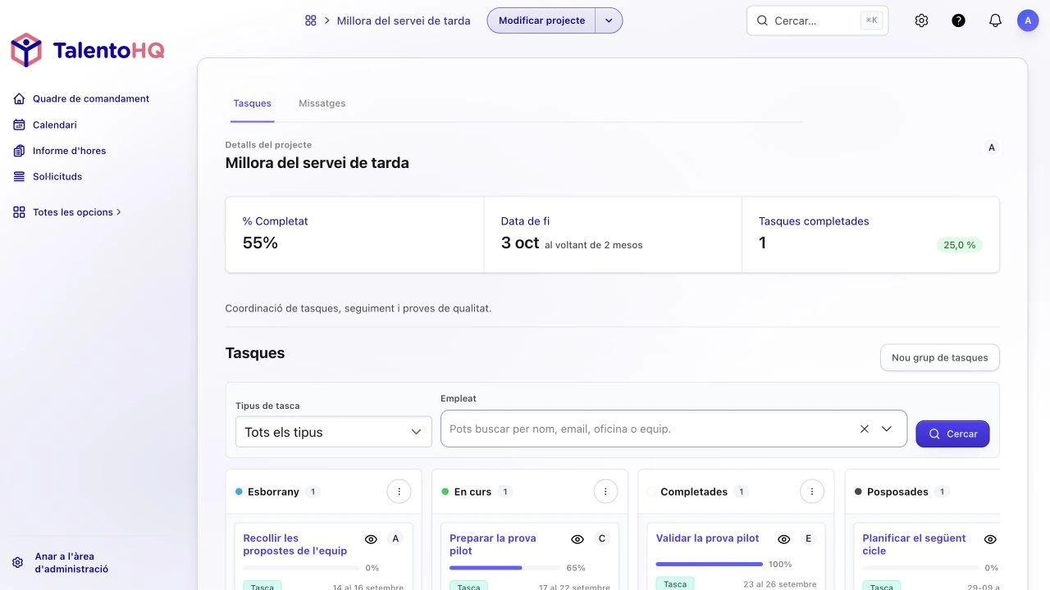Open task Recollir les propostes de l'equip
The height and width of the screenshot is (590, 1050).
[295, 544]
